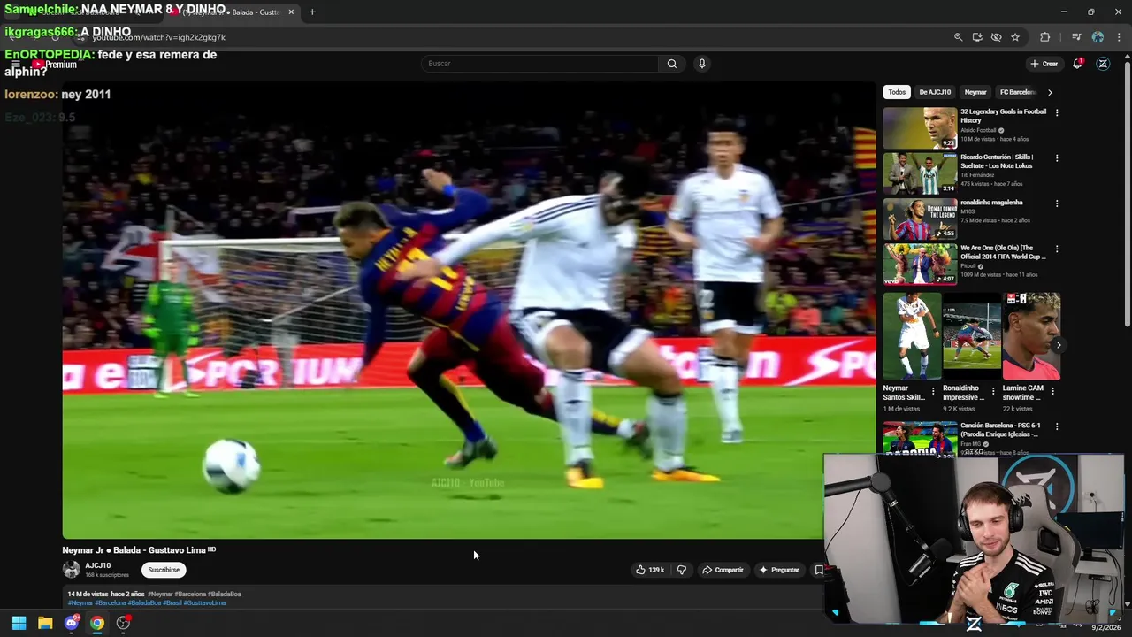Select the Todos filter chip

tap(897, 92)
